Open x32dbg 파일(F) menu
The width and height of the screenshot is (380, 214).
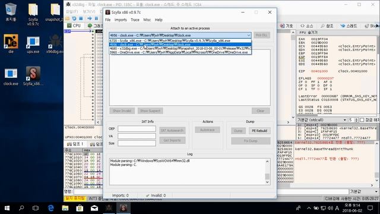pos(72,12)
